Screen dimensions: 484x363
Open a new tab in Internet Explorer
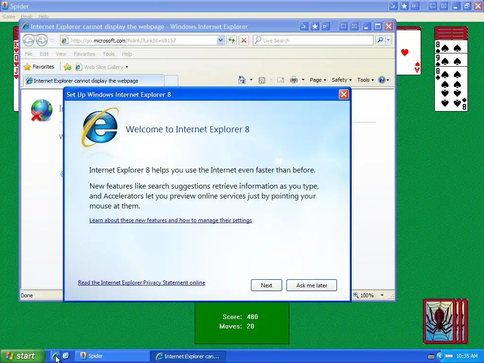pyautogui.click(x=171, y=81)
